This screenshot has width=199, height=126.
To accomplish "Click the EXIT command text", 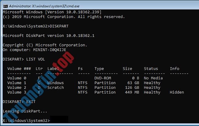I will tap(31, 102).
